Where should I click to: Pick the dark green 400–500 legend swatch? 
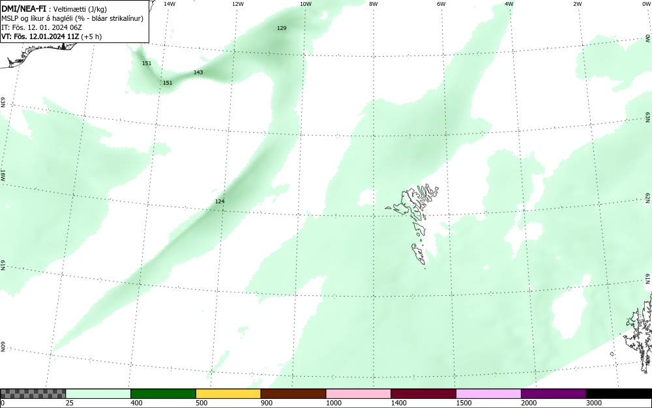click(x=163, y=394)
